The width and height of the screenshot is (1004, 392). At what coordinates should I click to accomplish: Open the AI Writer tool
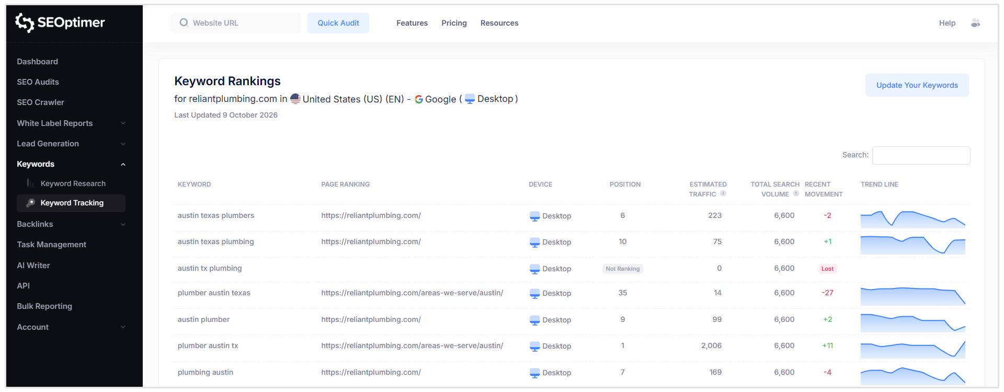33,266
